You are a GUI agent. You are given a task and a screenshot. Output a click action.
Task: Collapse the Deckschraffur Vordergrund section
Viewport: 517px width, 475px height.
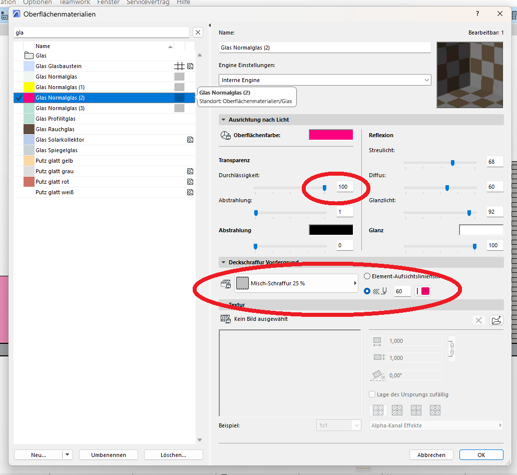tap(224, 263)
